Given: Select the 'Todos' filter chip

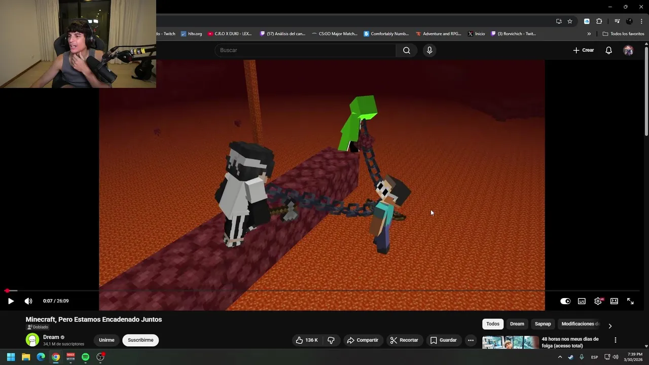Looking at the screenshot, I should point(493,324).
